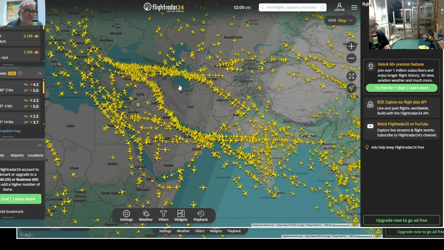Open the disruption map link
Viewport: 444px width, 250px height.
(10, 131)
